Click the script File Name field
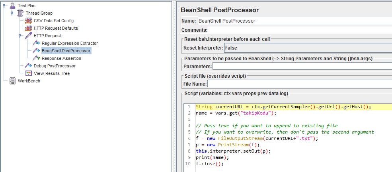Viewport: 392px width, 172px height. pyautogui.click(x=300, y=84)
